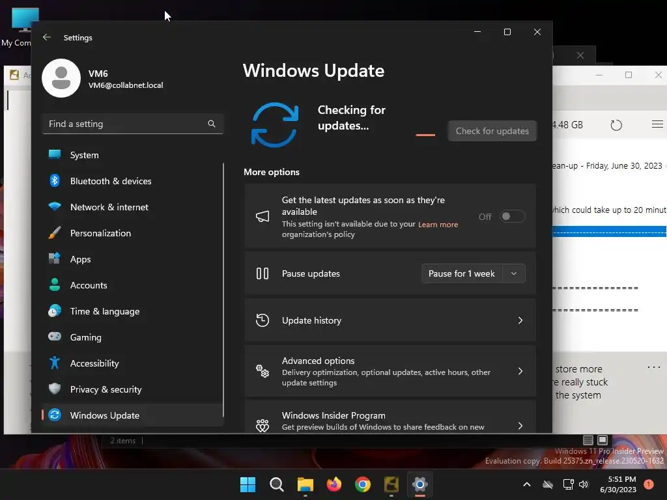Image resolution: width=667 pixels, height=500 pixels.
Task: Open notification badge in the taskbar
Action: pyautogui.click(x=648, y=484)
